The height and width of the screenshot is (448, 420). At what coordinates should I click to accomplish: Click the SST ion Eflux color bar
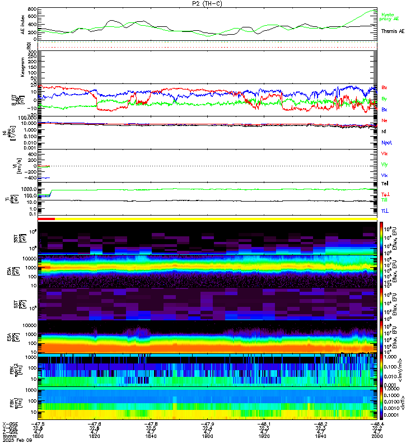(381, 239)
